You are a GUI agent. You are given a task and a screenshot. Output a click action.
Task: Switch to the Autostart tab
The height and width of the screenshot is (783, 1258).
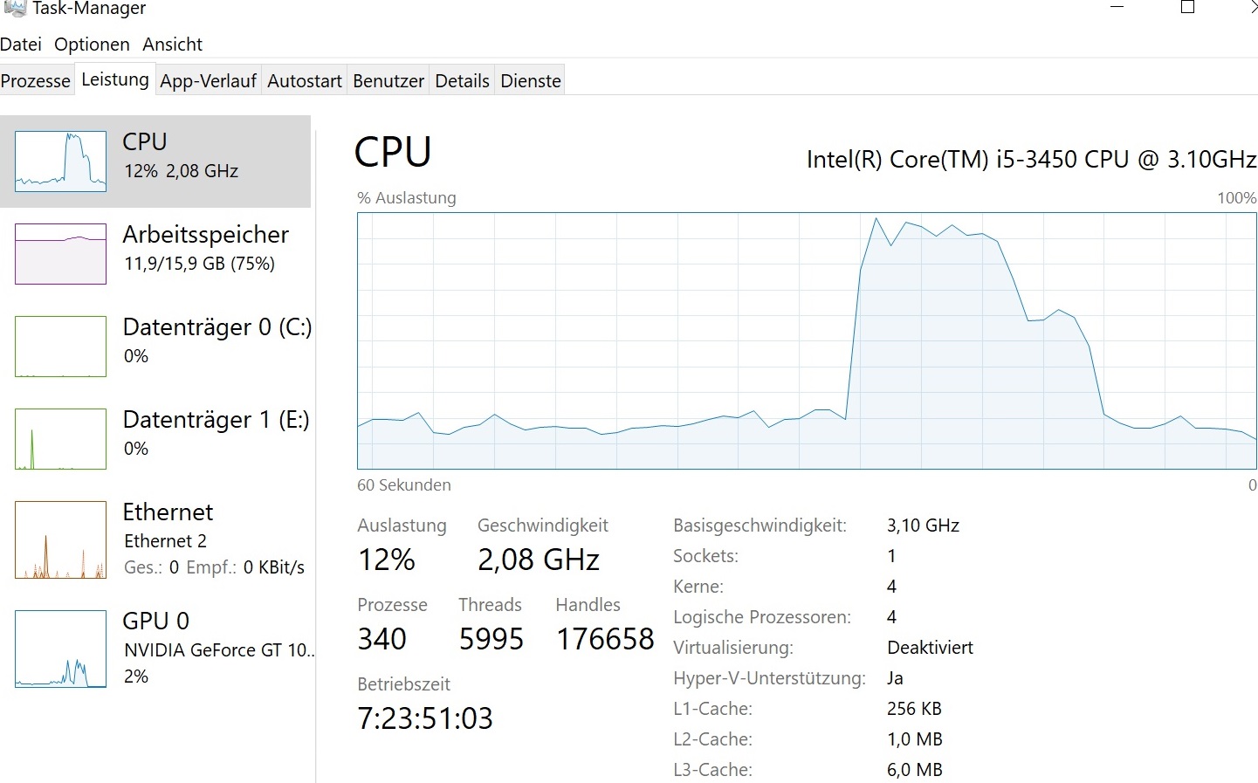click(305, 81)
